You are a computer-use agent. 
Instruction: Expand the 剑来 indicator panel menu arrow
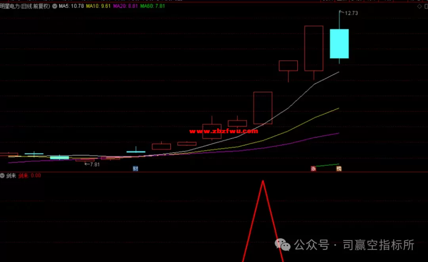coord(2,176)
